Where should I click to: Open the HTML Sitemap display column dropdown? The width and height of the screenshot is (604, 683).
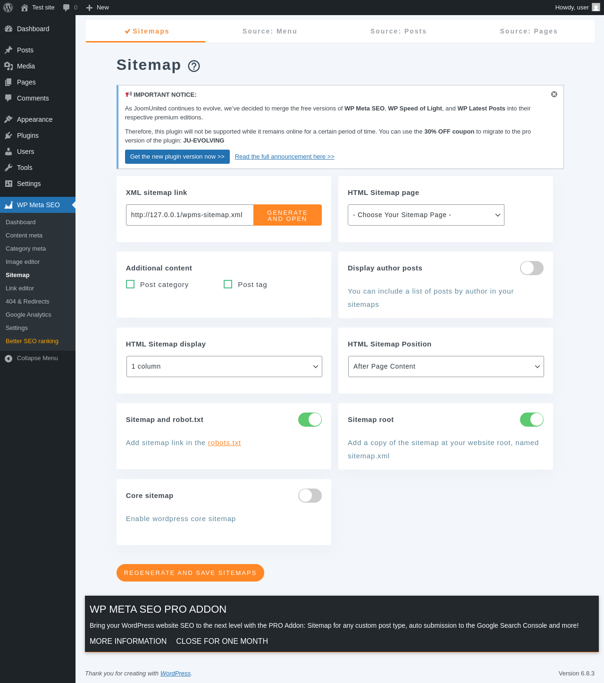(x=224, y=366)
